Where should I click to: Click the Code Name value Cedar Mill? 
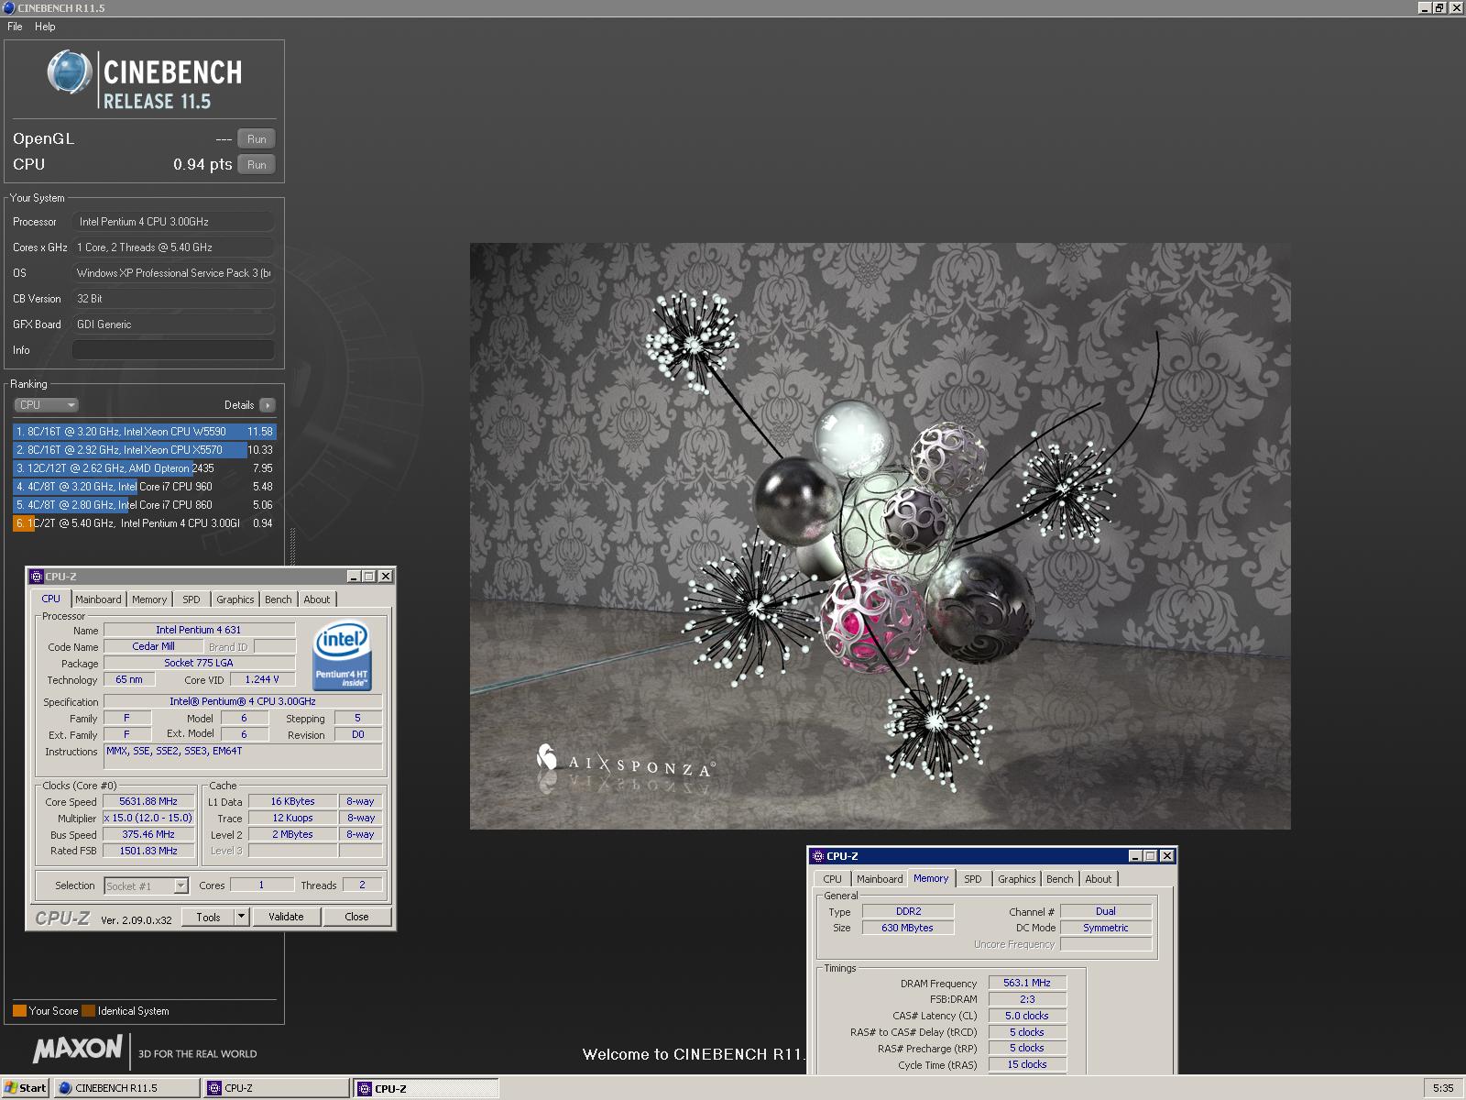[153, 646]
